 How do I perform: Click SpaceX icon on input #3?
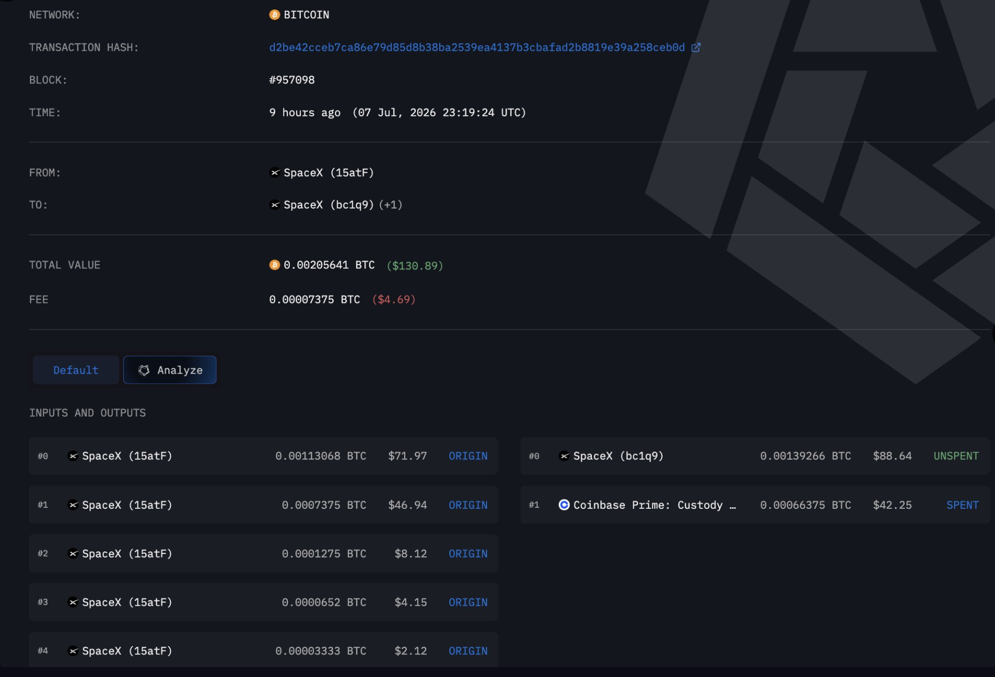73,602
